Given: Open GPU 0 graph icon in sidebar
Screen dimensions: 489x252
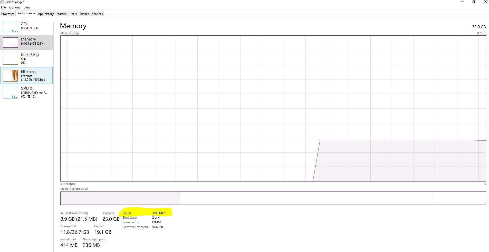Looking at the screenshot, I should [x=11, y=93].
